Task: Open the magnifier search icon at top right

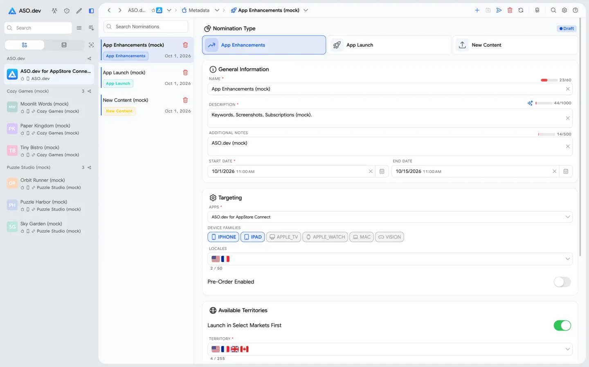Action: click(x=553, y=10)
